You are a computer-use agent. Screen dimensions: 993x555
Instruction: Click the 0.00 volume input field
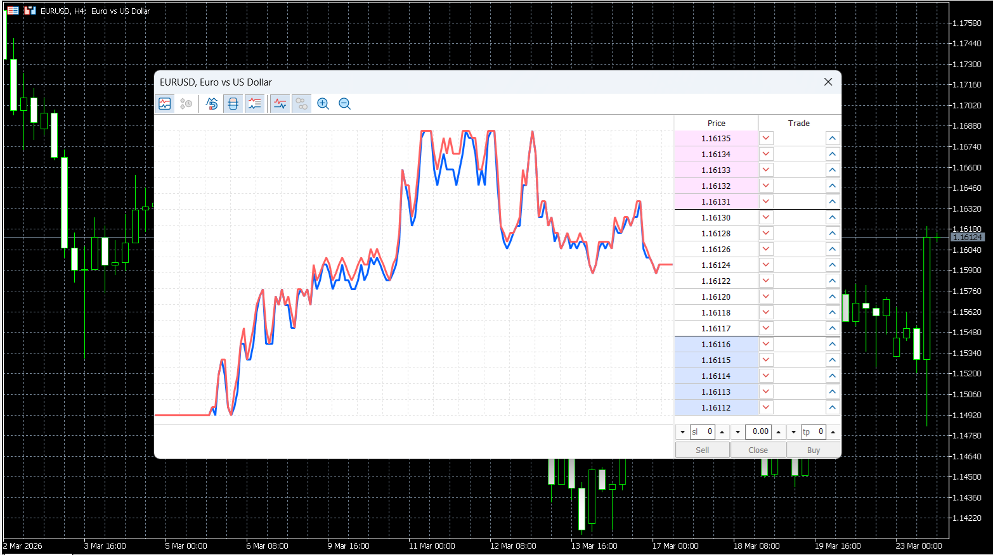pyautogui.click(x=758, y=432)
